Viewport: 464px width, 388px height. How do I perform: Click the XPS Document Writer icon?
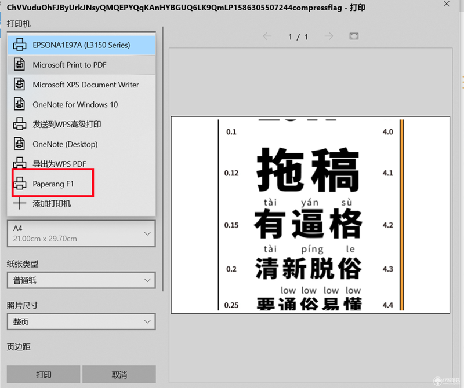point(20,84)
